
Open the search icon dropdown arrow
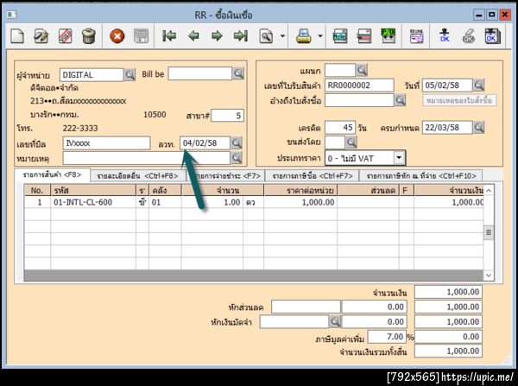click(282, 36)
